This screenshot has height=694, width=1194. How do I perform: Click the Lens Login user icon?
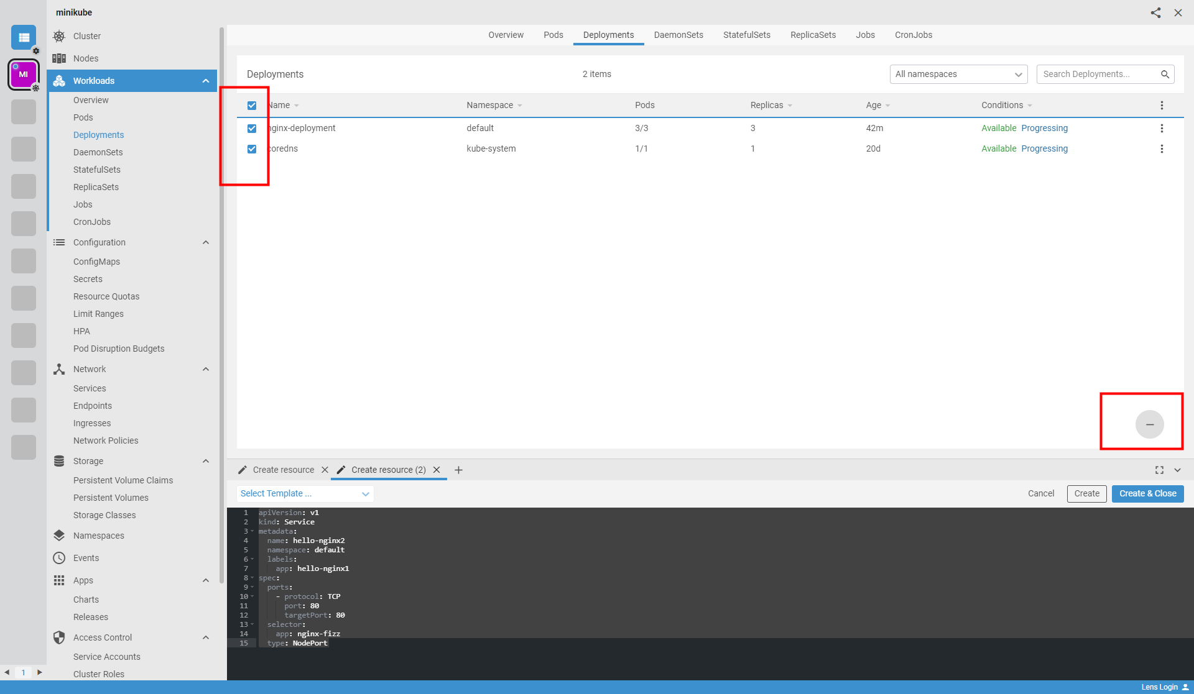(x=1185, y=687)
